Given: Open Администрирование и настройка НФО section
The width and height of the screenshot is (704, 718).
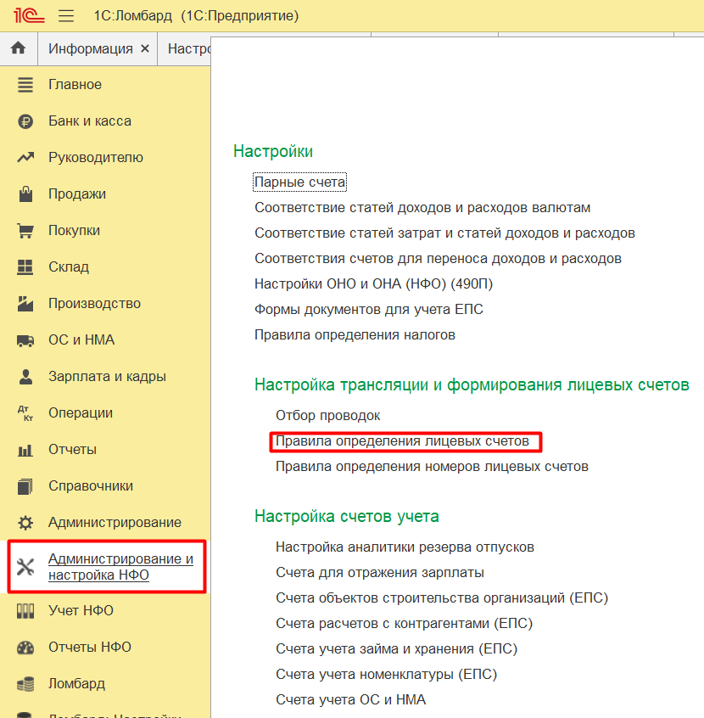Looking at the screenshot, I should coord(120,568).
